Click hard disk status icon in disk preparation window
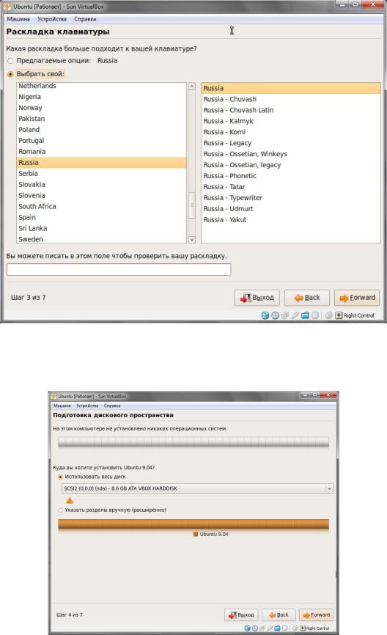 (x=247, y=628)
